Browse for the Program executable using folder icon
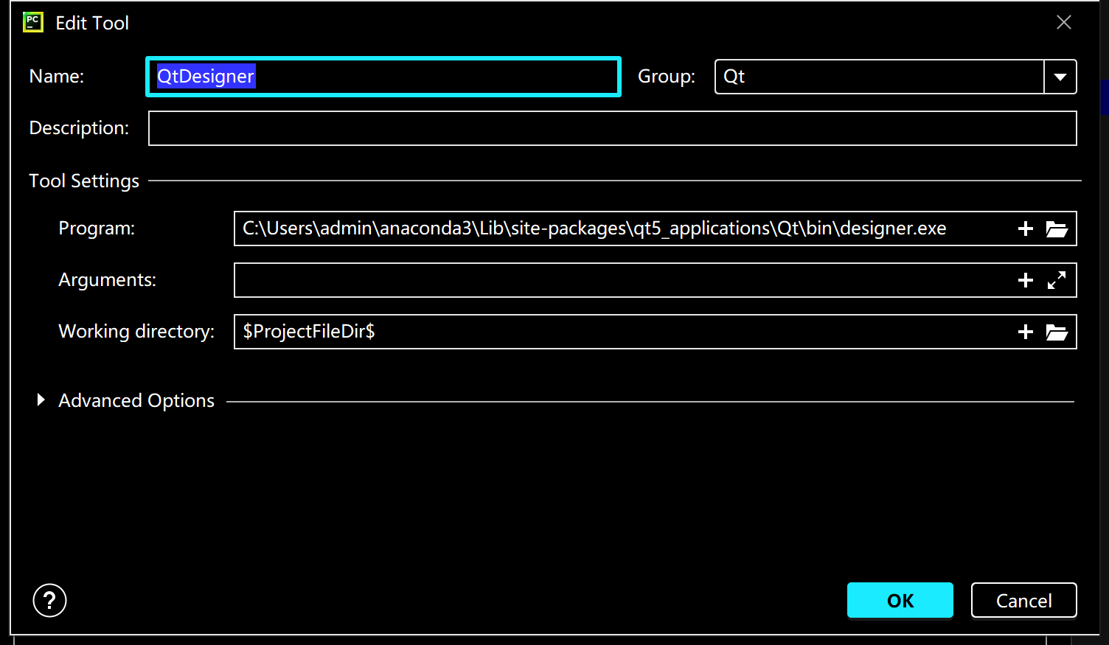This screenshot has width=1109, height=645. [1057, 228]
